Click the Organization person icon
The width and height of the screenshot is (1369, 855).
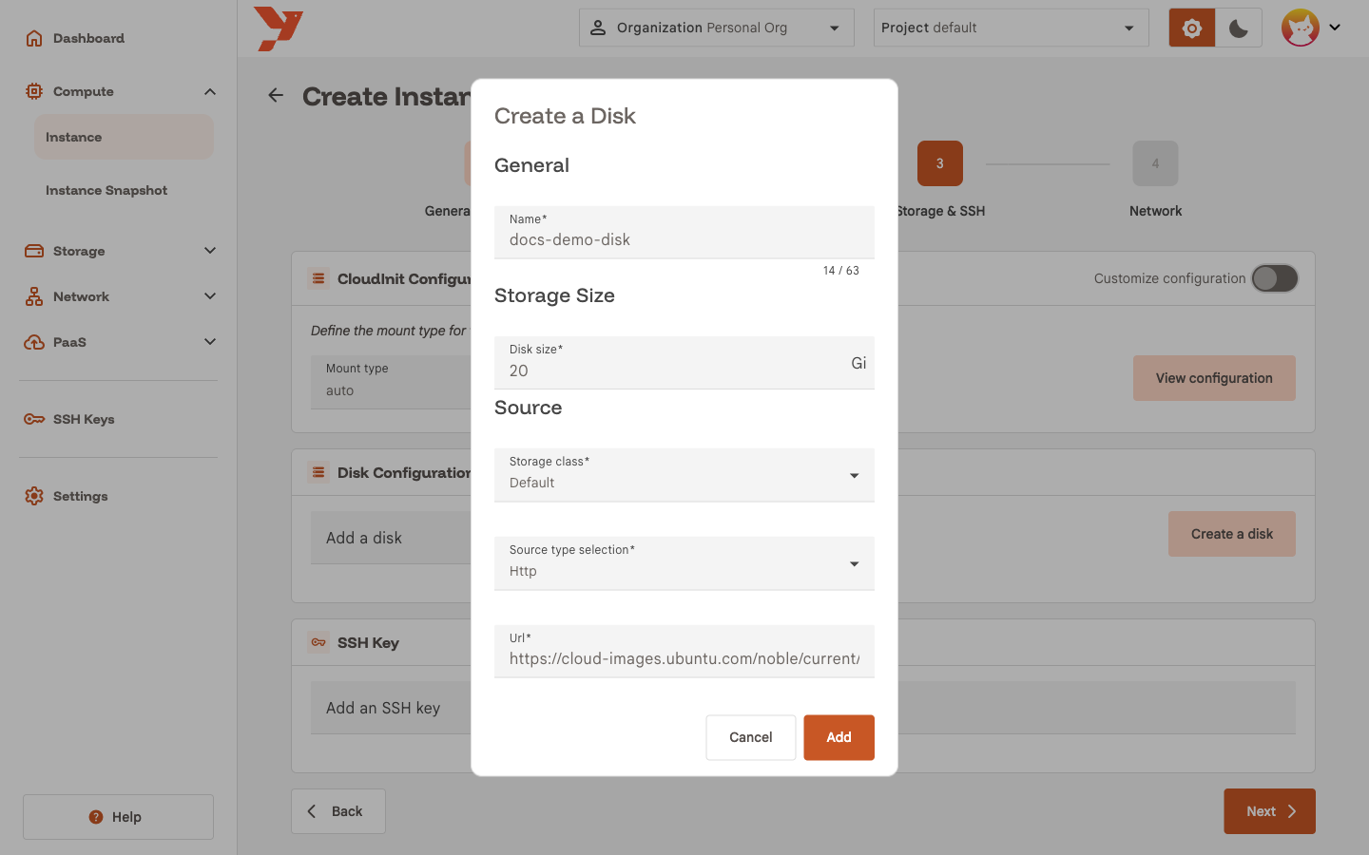pyautogui.click(x=598, y=28)
